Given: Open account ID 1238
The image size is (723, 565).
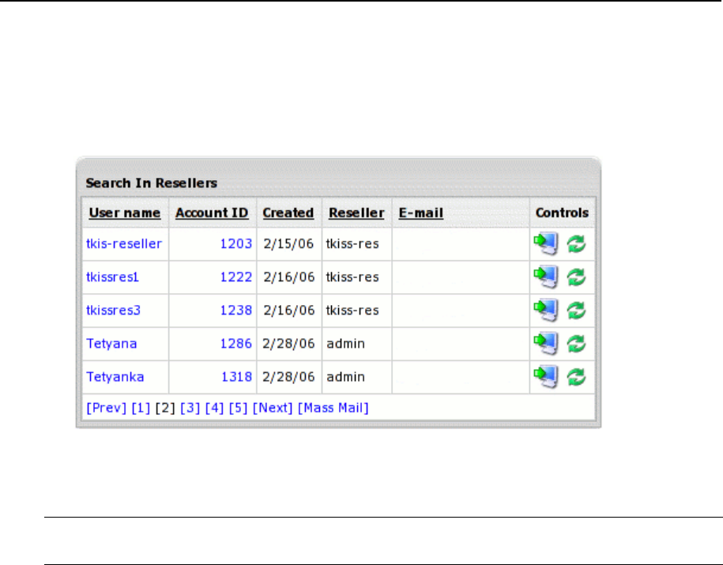Looking at the screenshot, I should tap(236, 310).
